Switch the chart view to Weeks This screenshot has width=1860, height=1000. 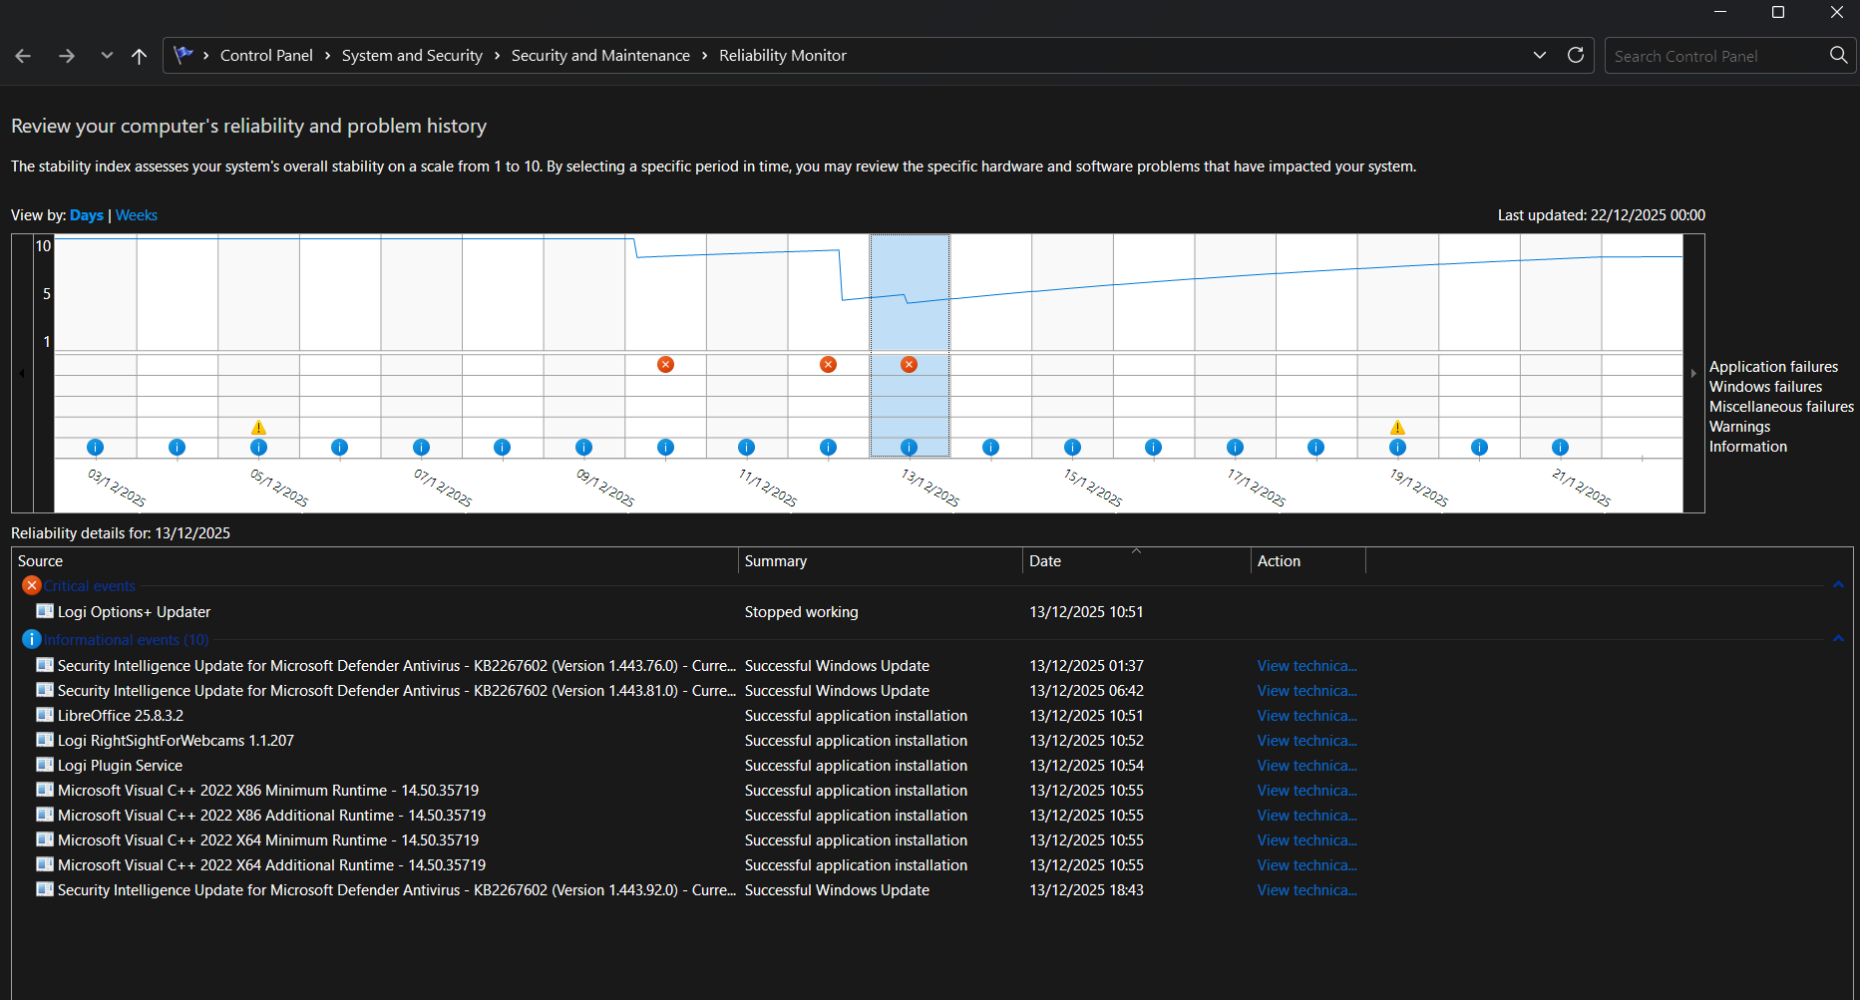[x=137, y=215]
